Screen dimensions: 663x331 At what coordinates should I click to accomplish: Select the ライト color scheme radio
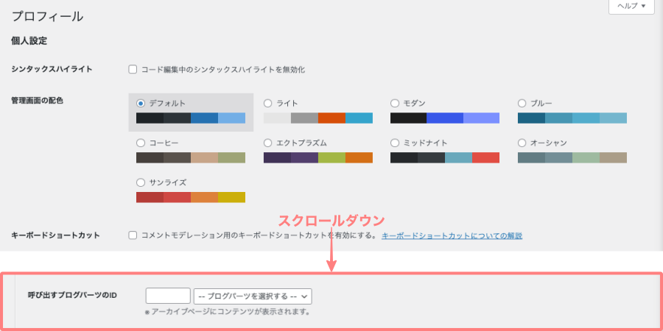pos(268,103)
